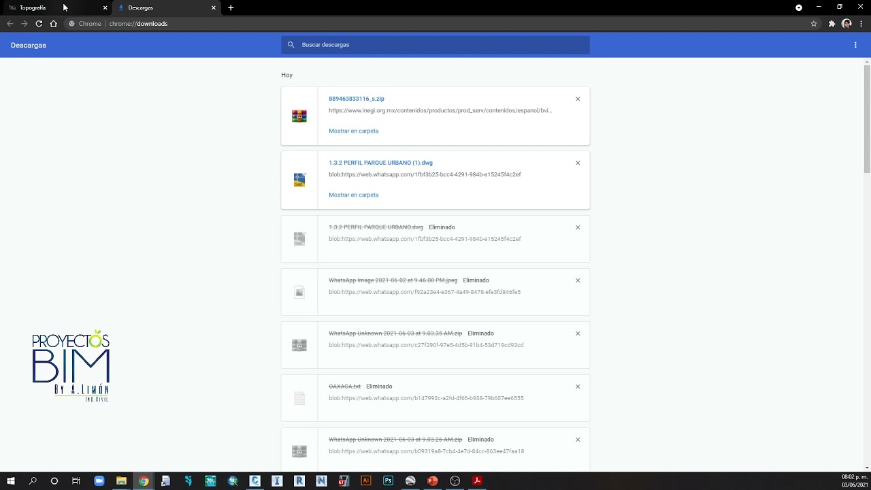Close the Descargas tab
The image size is (871, 490).
tap(214, 7)
